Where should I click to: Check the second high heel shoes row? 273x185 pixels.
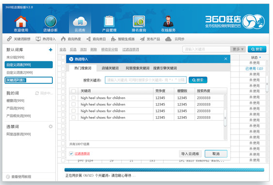74,104
